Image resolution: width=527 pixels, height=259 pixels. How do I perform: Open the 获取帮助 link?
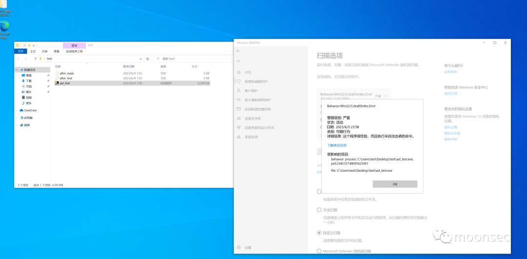451,72
